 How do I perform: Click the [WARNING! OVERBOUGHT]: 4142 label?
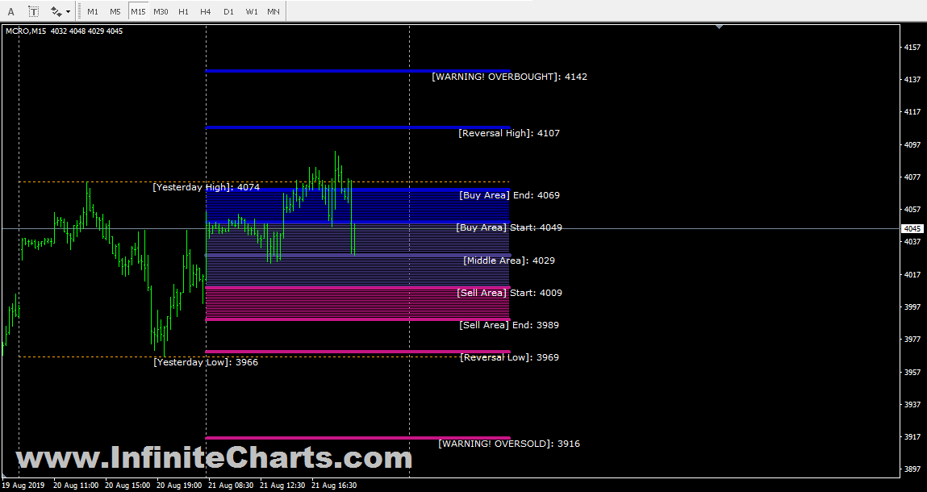click(509, 76)
